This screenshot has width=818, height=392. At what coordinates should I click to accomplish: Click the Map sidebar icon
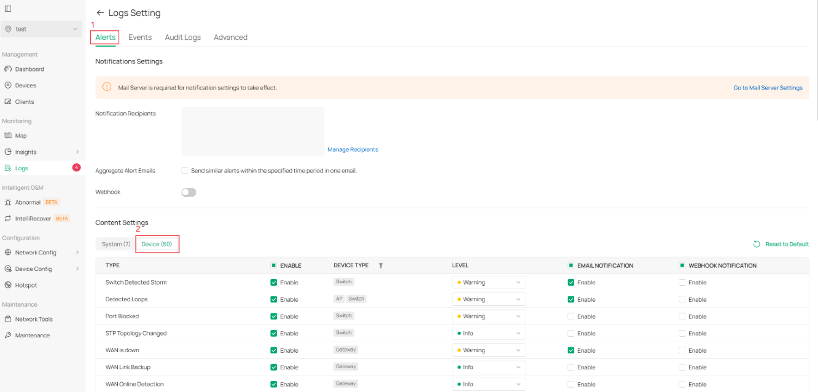8,135
